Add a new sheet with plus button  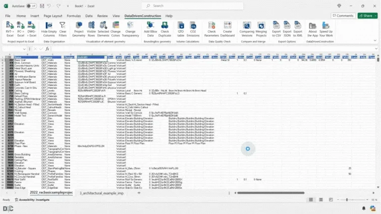point(139,193)
